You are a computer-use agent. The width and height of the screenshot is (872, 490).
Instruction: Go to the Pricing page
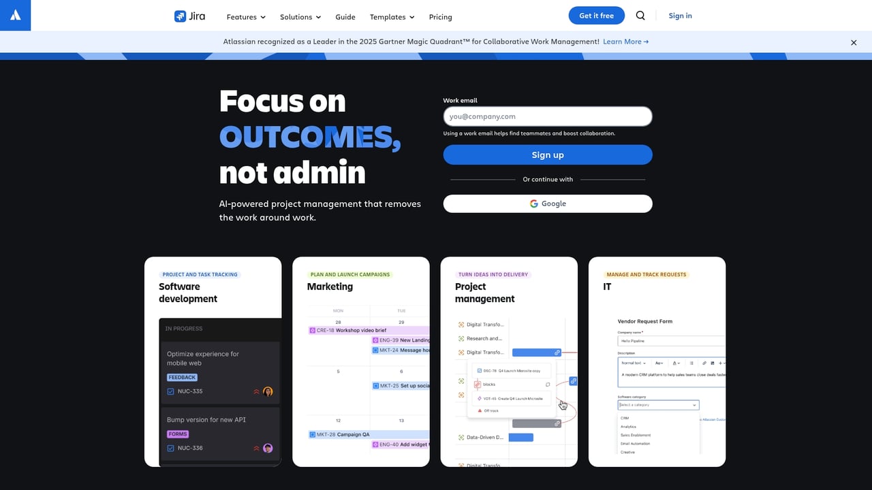pos(440,17)
